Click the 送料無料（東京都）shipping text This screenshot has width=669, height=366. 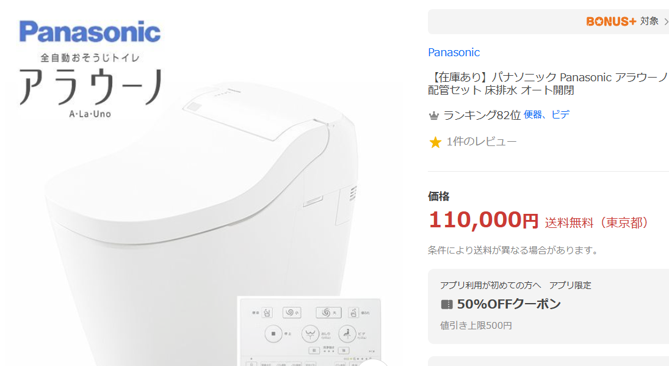tap(596, 222)
